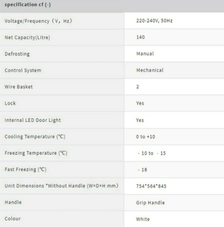Select the Internal LED Door Light label
Screen dimensions: 224x227
point(33,120)
